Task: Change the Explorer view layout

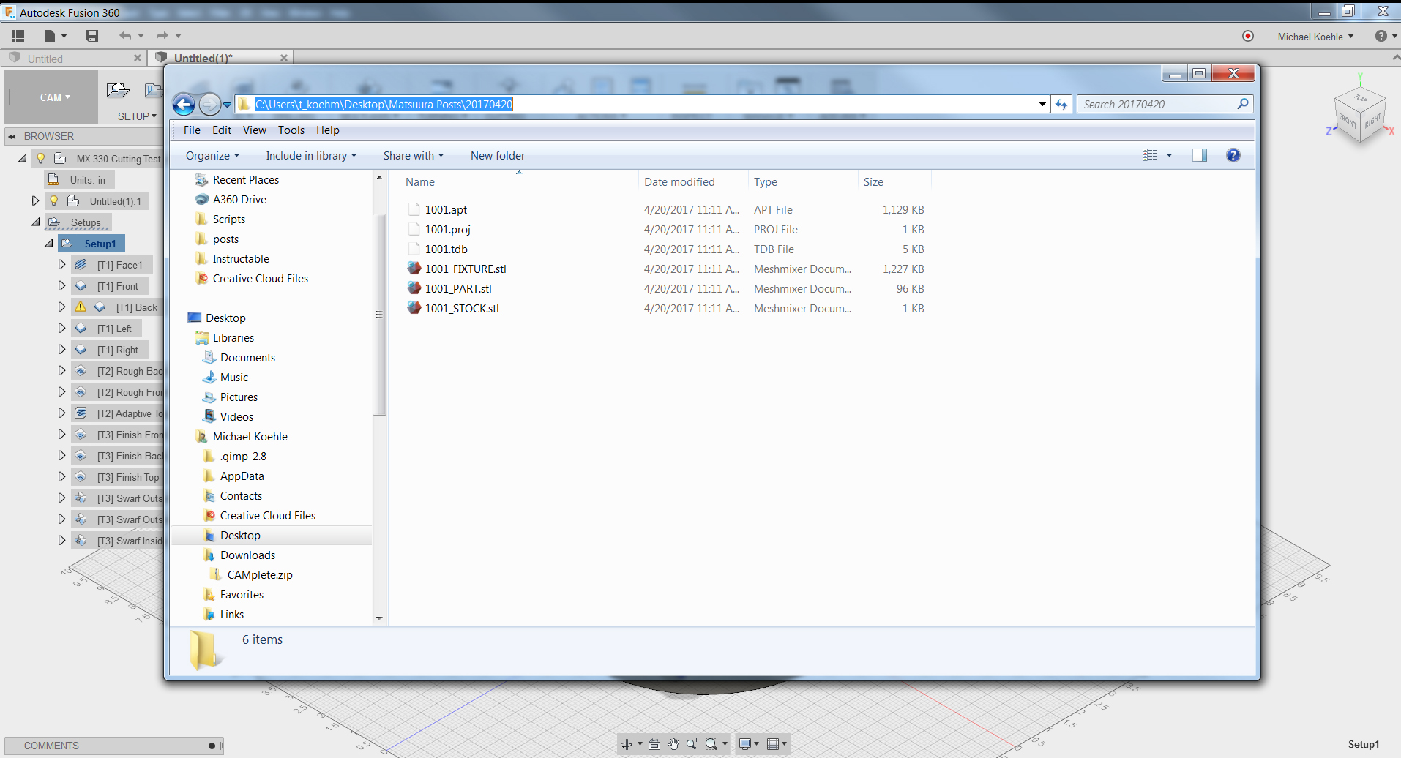Action: 1150,155
